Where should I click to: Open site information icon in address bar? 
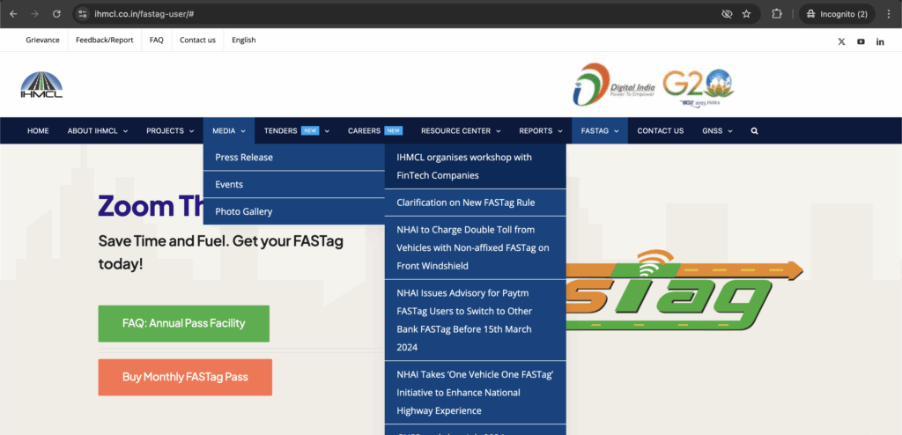coord(83,14)
